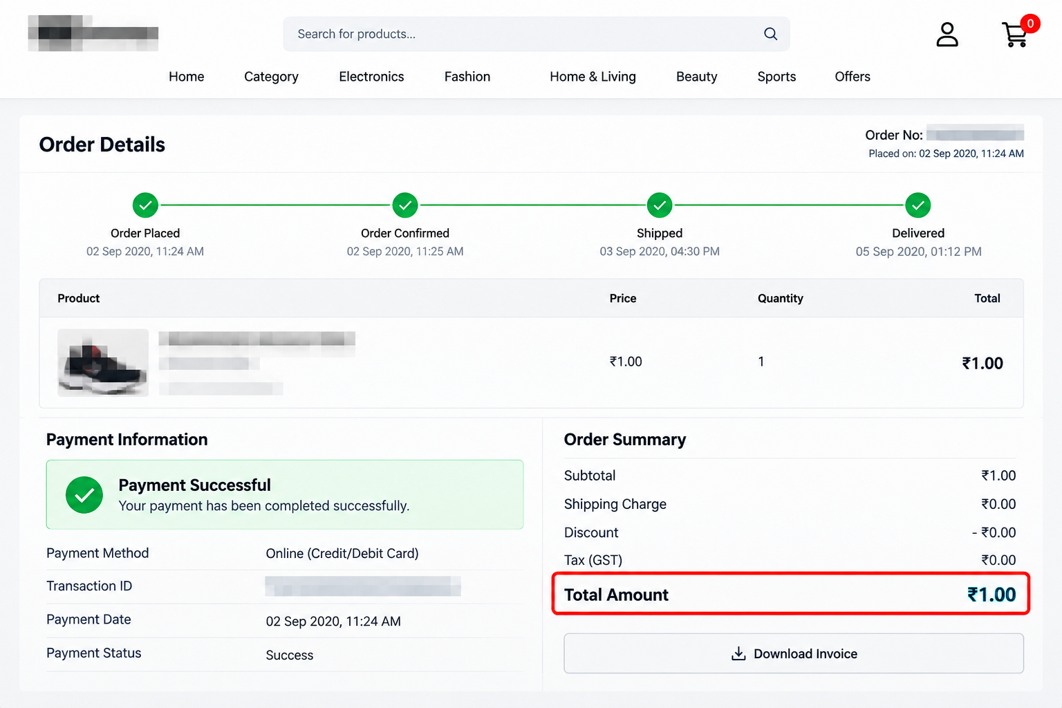This screenshot has height=708, width=1062.
Task: Click the Discount '- ₹0.00' amount
Action: click(x=994, y=532)
